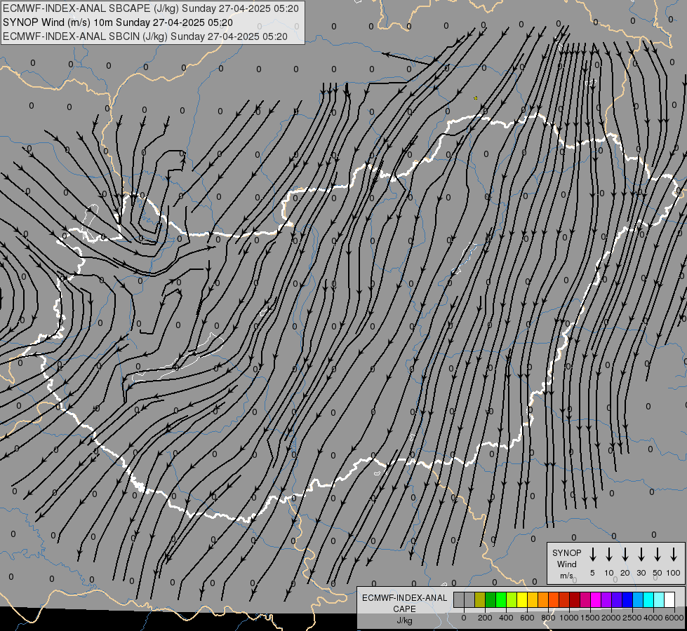Click the wind arrow above the 100 label

tap(674, 555)
